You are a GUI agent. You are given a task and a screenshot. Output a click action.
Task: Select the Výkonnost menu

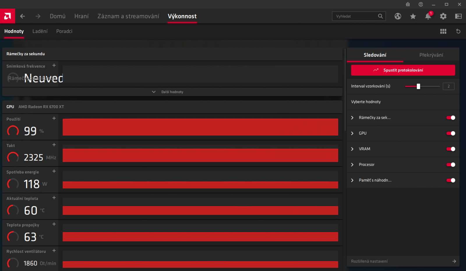point(182,16)
